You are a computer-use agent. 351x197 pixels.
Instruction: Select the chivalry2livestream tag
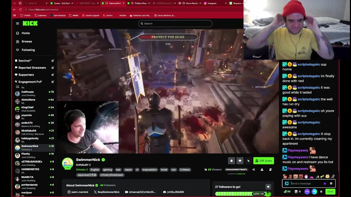click(112, 175)
